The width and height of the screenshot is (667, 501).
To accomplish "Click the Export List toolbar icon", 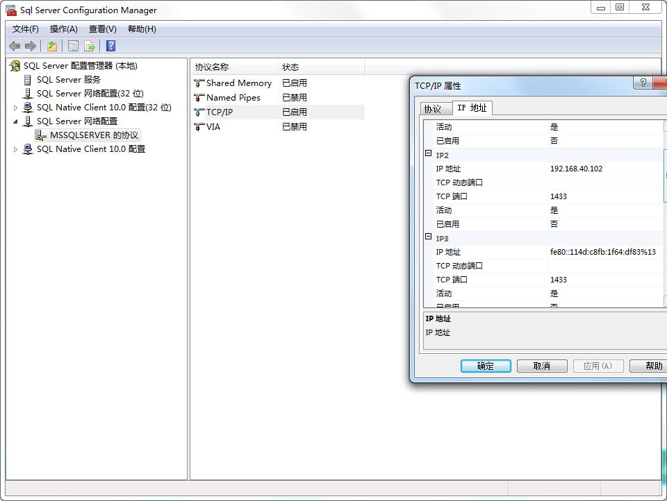I will click(90, 46).
